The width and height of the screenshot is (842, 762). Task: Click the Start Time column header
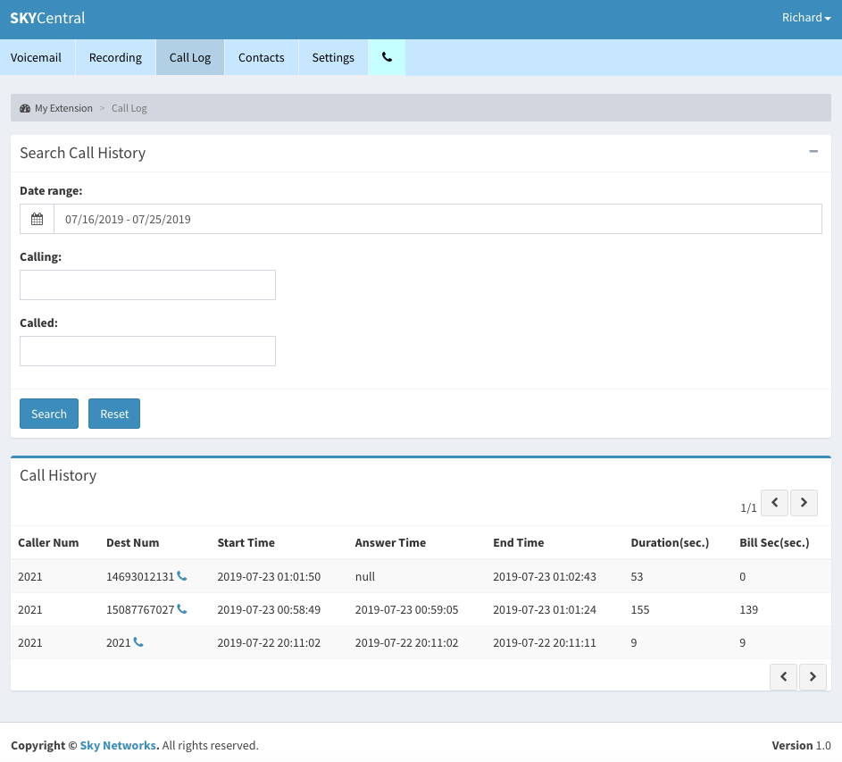pos(246,543)
